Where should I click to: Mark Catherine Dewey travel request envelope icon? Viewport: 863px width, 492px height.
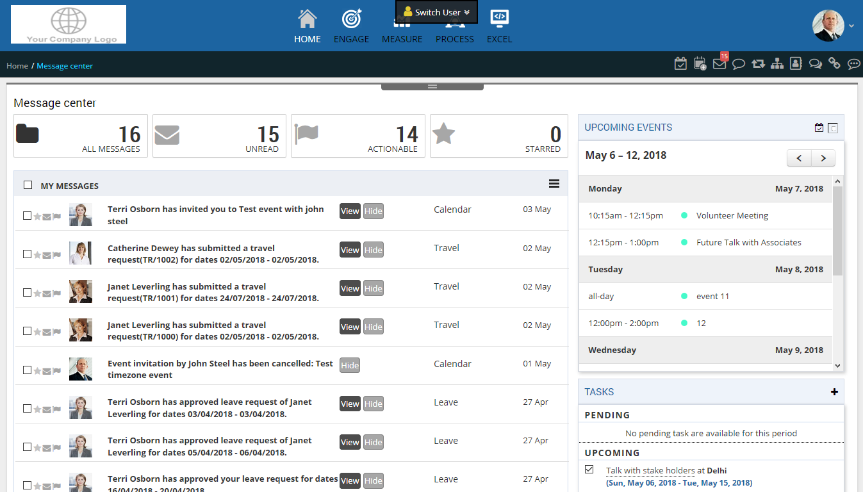point(47,255)
